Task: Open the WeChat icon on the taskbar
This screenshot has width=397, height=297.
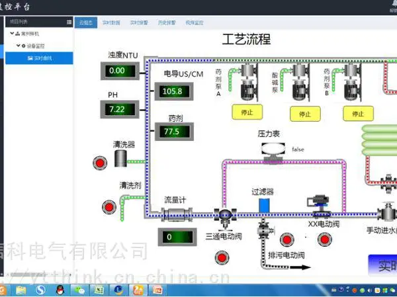Action: click(79, 290)
